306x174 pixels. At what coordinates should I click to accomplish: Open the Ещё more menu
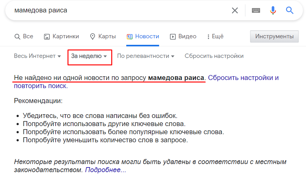pos(215,36)
